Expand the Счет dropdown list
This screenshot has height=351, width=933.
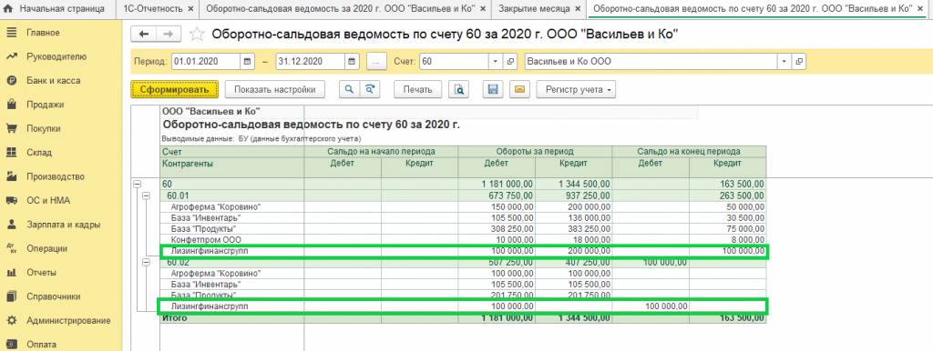[496, 61]
